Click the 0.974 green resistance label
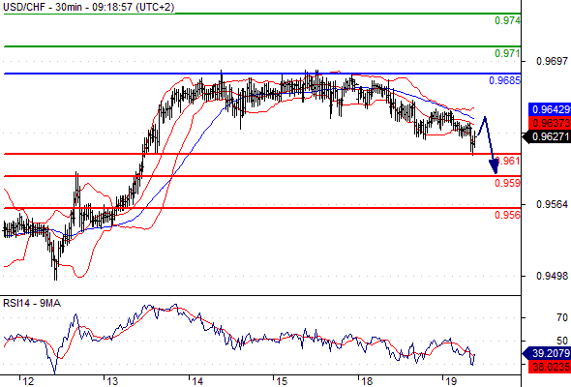This screenshot has width=571, height=387. [x=507, y=20]
